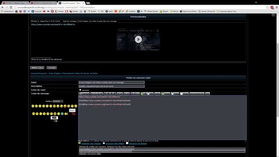Switch to the first YouTube browser tab
Image resolution: width=279 pixels, height=157 pixels.
coord(15,3)
